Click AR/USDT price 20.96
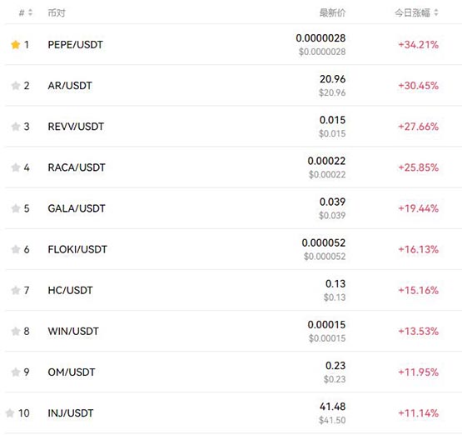 [333, 79]
